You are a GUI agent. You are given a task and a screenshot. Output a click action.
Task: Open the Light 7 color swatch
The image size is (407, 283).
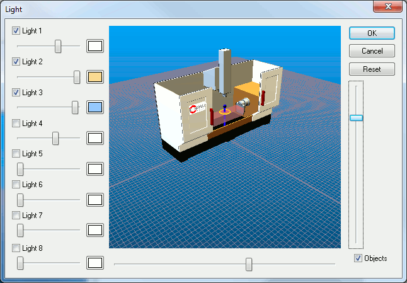[95, 230]
